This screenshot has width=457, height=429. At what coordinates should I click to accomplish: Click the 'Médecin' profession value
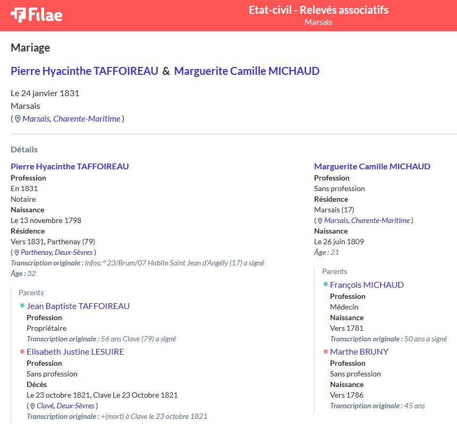344,307
